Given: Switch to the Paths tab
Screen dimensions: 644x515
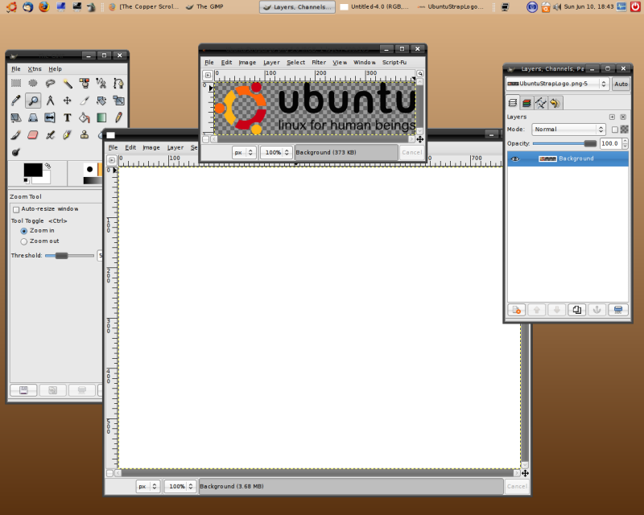Looking at the screenshot, I should [x=540, y=103].
